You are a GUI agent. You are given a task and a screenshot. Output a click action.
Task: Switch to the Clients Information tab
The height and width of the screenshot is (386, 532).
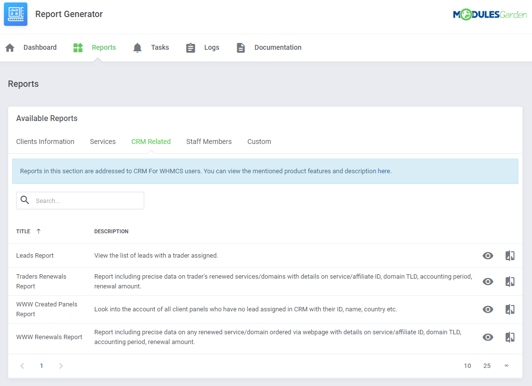tap(45, 142)
